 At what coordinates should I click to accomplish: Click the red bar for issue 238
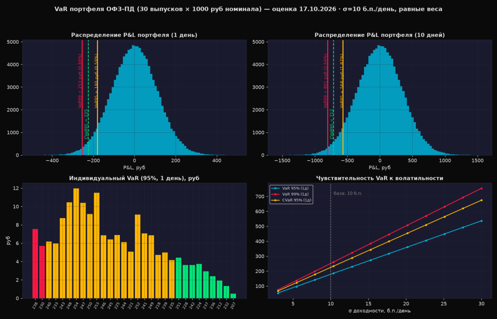click(35, 264)
